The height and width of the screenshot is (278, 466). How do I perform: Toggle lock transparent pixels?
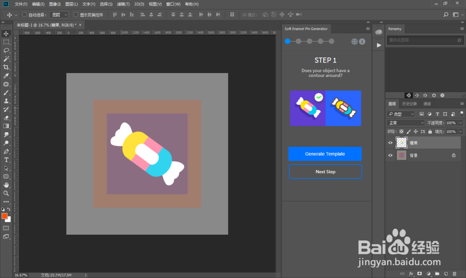point(402,132)
